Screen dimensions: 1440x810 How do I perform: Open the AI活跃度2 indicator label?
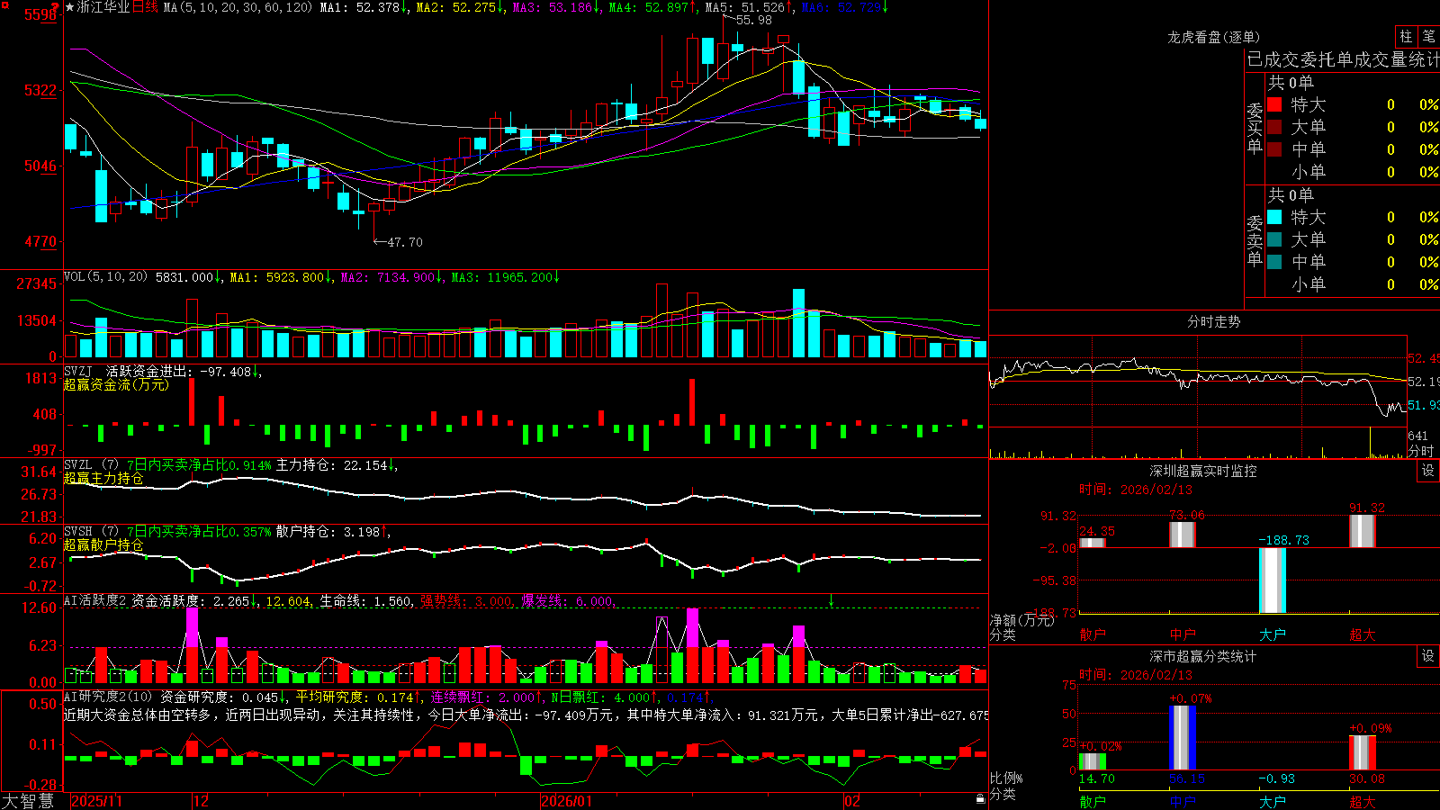pos(95,601)
